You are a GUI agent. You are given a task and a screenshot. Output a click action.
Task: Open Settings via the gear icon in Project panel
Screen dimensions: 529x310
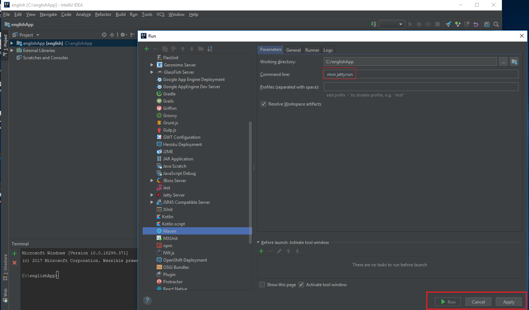click(x=122, y=35)
